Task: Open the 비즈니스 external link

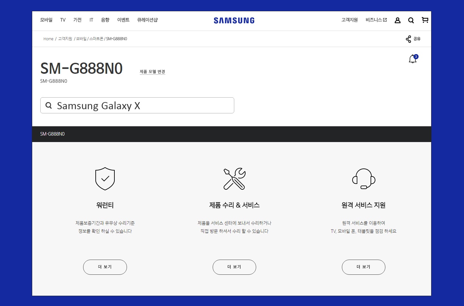Action: coord(376,20)
